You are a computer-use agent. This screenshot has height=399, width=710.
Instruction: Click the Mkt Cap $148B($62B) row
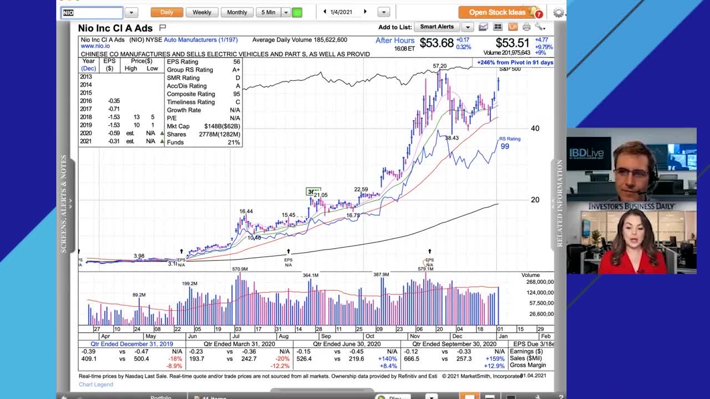pyautogui.click(x=204, y=126)
